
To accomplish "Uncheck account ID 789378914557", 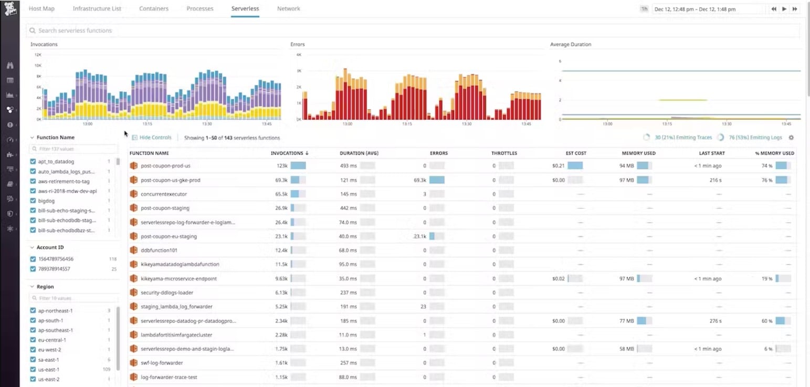I will tap(33, 269).
